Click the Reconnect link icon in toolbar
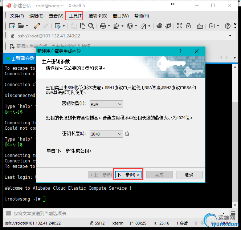This screenshot has height=230, width=241. pos(37,26)
